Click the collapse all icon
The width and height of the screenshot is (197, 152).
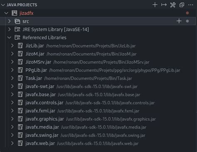coord(182,5)
